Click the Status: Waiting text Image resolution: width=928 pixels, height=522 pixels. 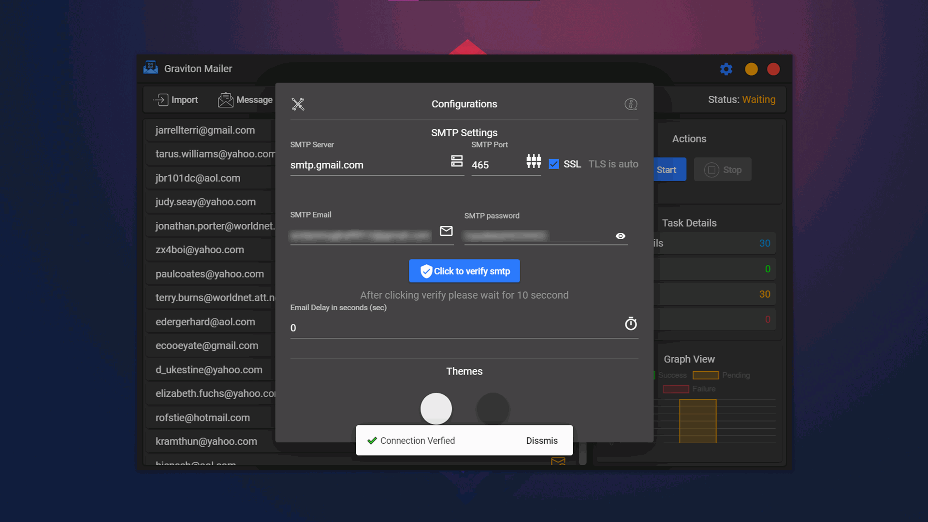click(x=742, y=100)
